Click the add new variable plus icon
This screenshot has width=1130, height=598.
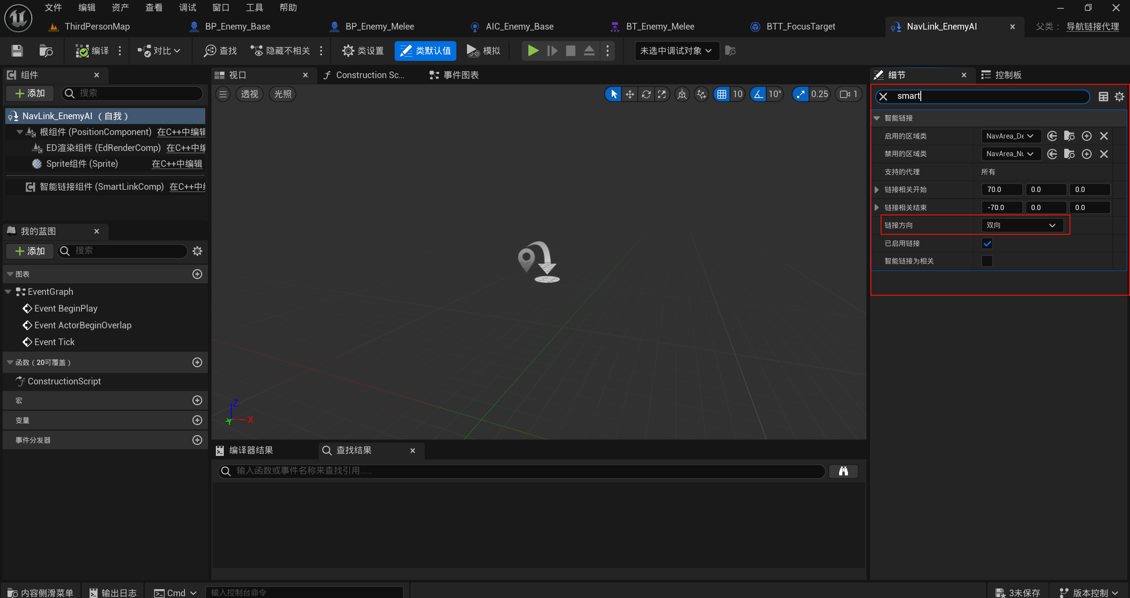coord(197,420)
